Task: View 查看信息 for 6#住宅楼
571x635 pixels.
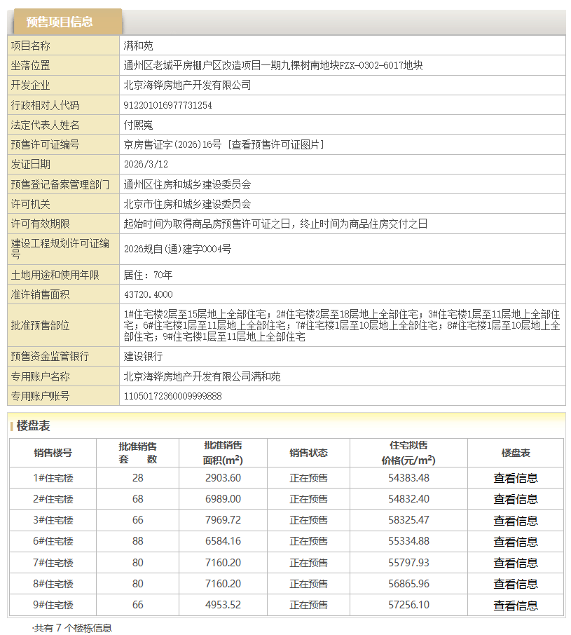Action: point(515,542)
